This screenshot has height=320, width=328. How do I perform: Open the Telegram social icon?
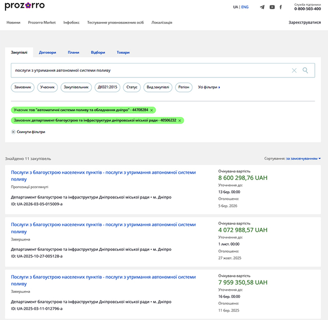pyautogui.click(x=262, y=7)
